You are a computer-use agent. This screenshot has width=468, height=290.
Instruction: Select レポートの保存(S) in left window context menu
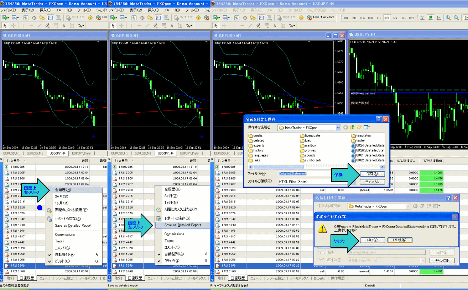click(x=74, y=219)
